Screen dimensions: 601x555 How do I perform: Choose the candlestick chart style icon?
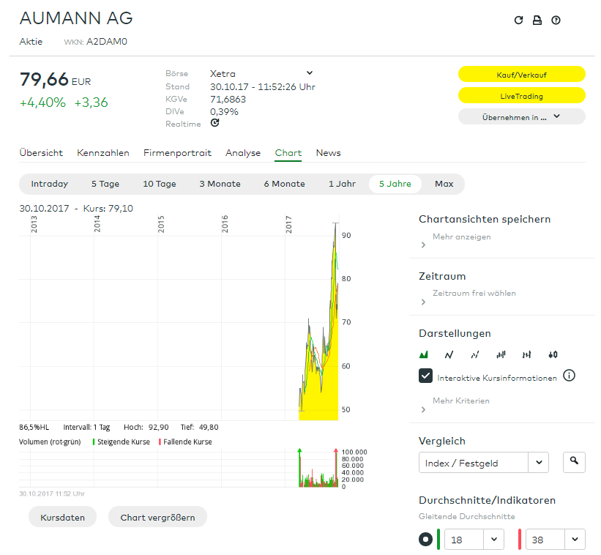point(552,355)
